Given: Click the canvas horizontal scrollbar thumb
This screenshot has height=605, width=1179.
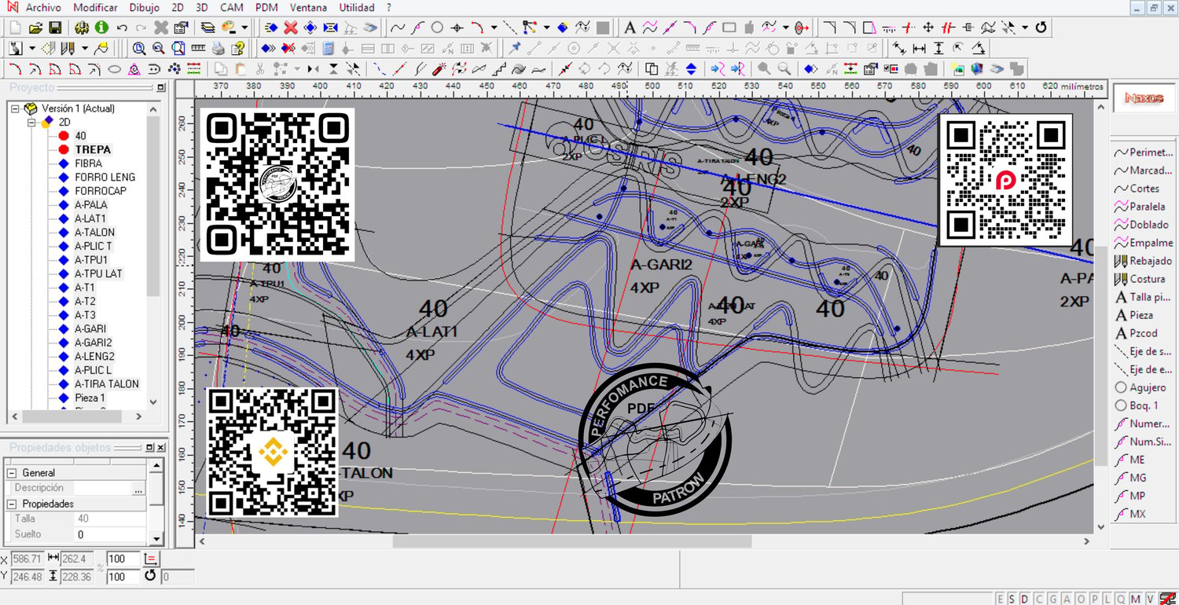Looking at the screenshot, I should (572, 541).
